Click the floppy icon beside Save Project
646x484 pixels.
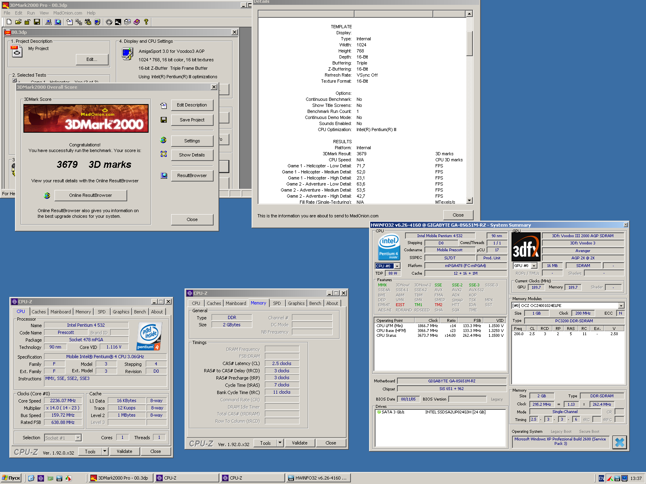click(164, 120)
